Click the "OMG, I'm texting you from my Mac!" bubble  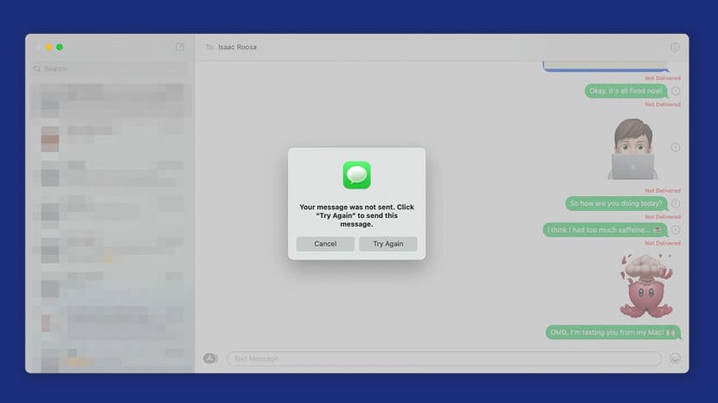click(x=613, y=332)
